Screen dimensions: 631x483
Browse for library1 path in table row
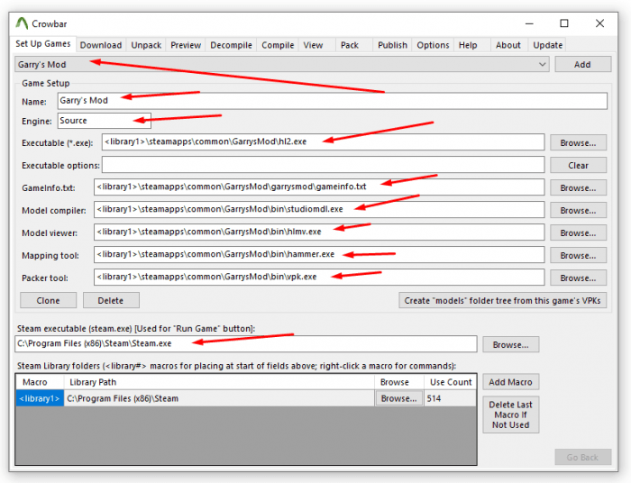click(x=398, y=398)
